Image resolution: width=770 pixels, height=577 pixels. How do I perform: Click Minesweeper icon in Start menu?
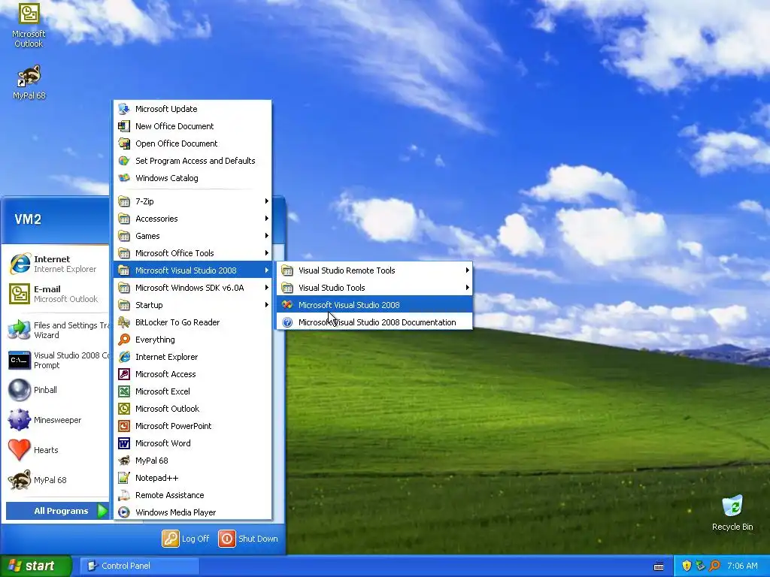[19, 420]
